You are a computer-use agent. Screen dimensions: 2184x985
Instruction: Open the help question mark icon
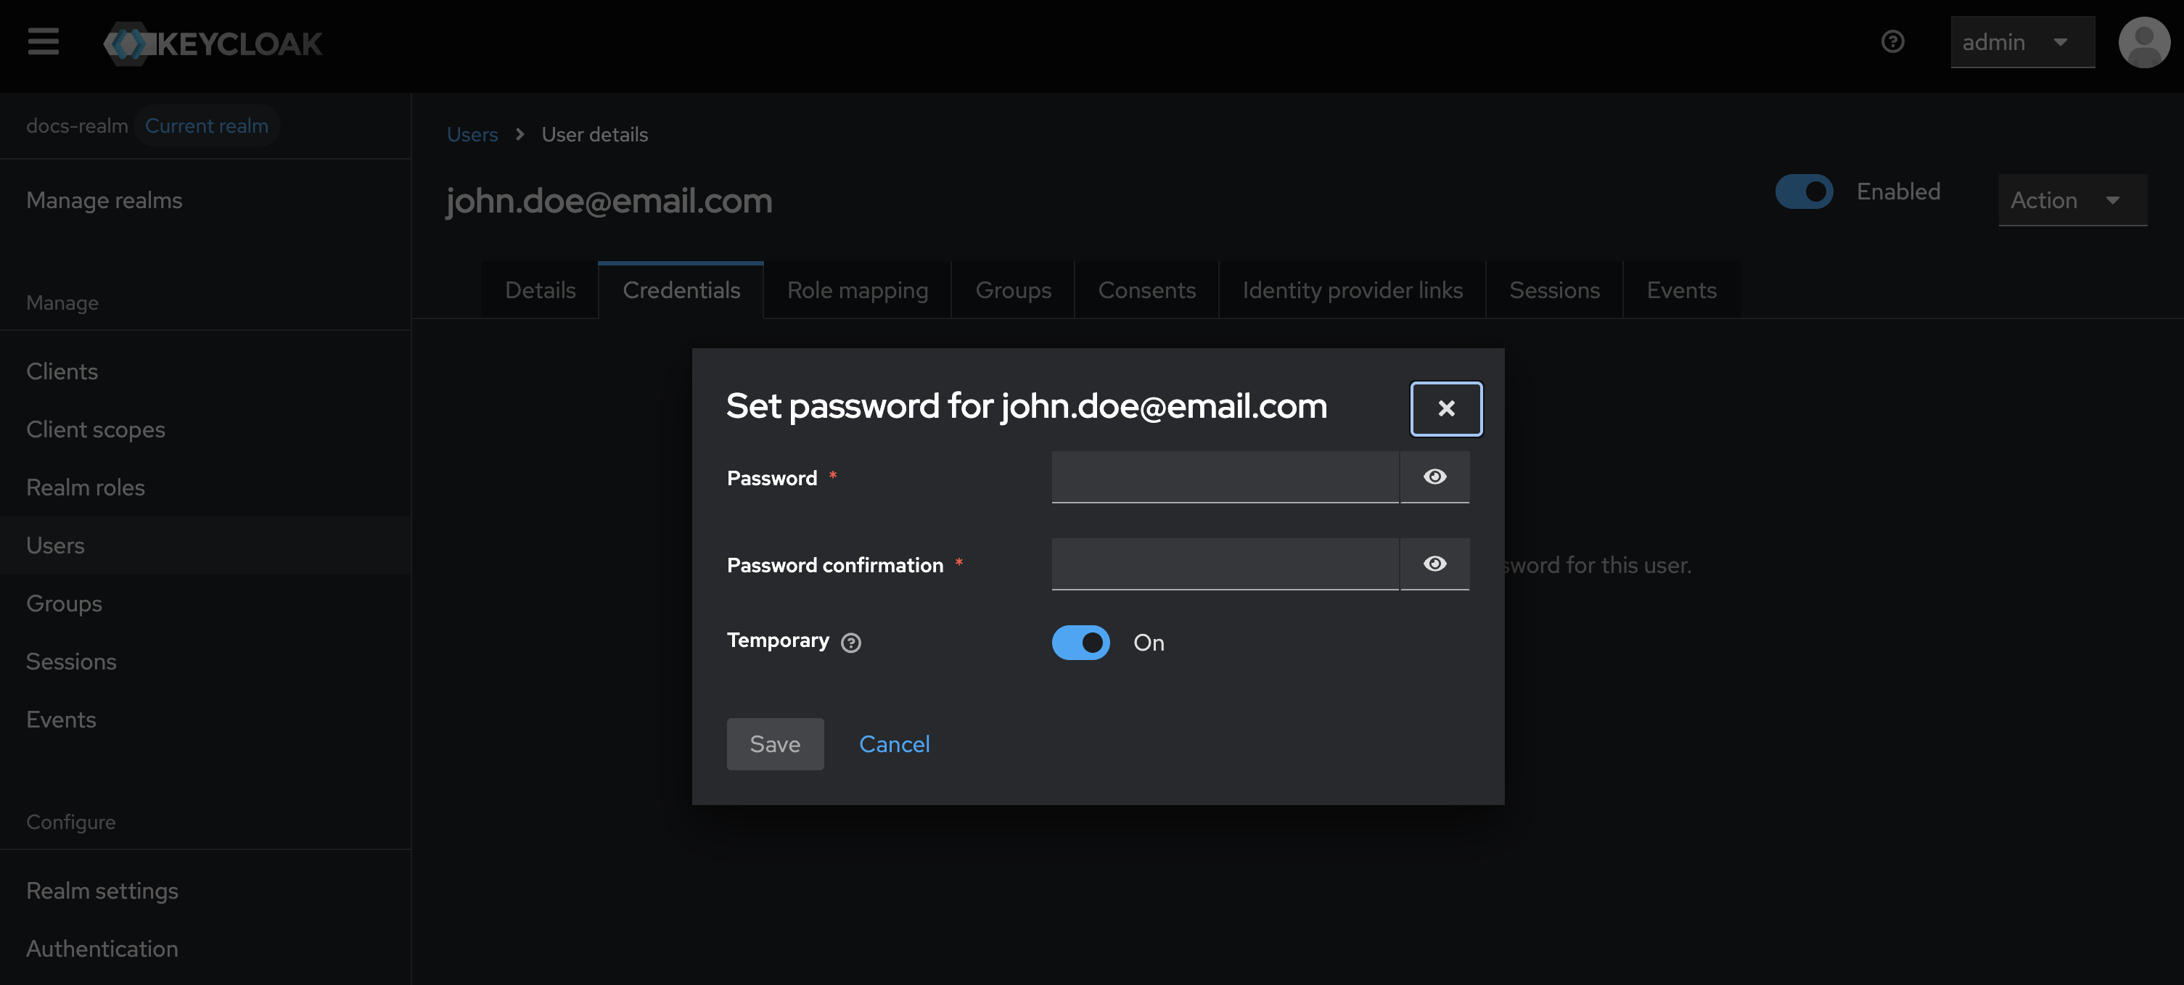coord(1892,41)
